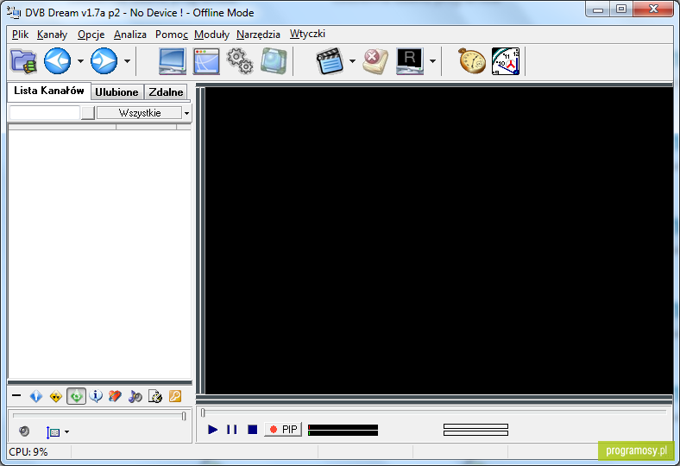Switch to the Zdalne tab
This screenshot has height=466, width=680.
click(x=166, y=91)
